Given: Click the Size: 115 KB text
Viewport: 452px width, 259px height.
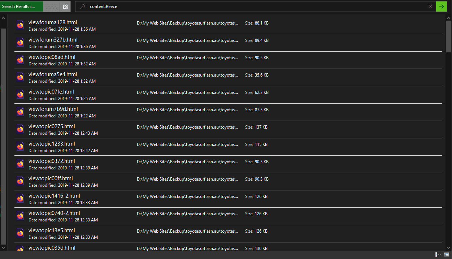Looking at the screenshot, I should coord(256,144).
